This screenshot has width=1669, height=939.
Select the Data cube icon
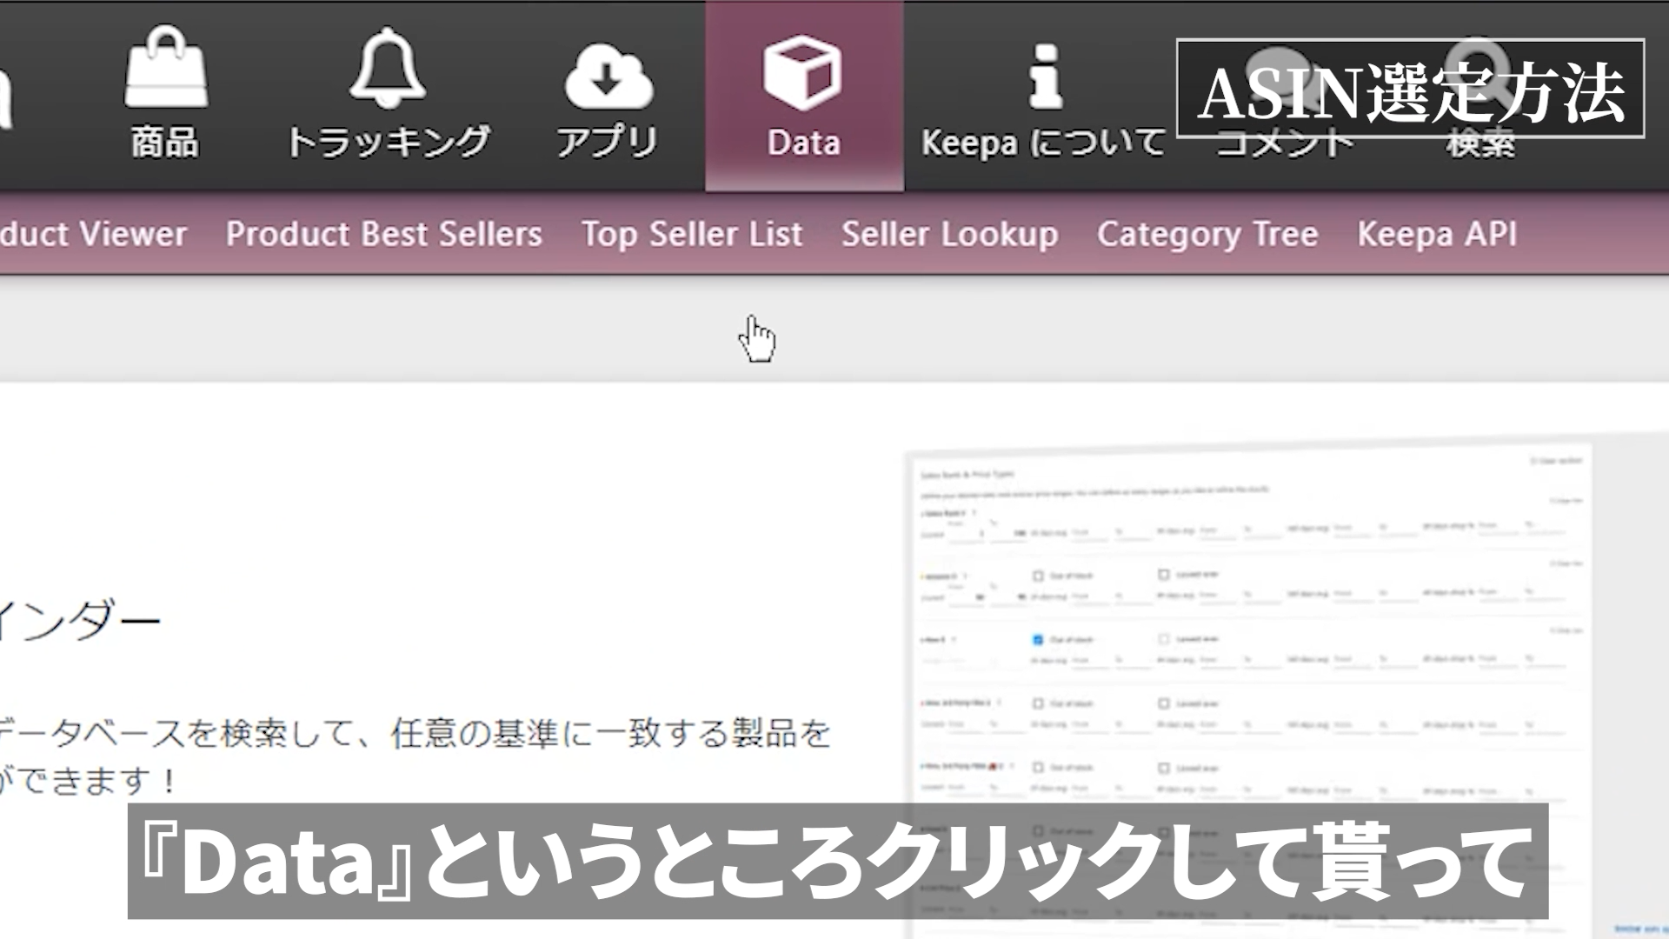(x=802, y=73)
